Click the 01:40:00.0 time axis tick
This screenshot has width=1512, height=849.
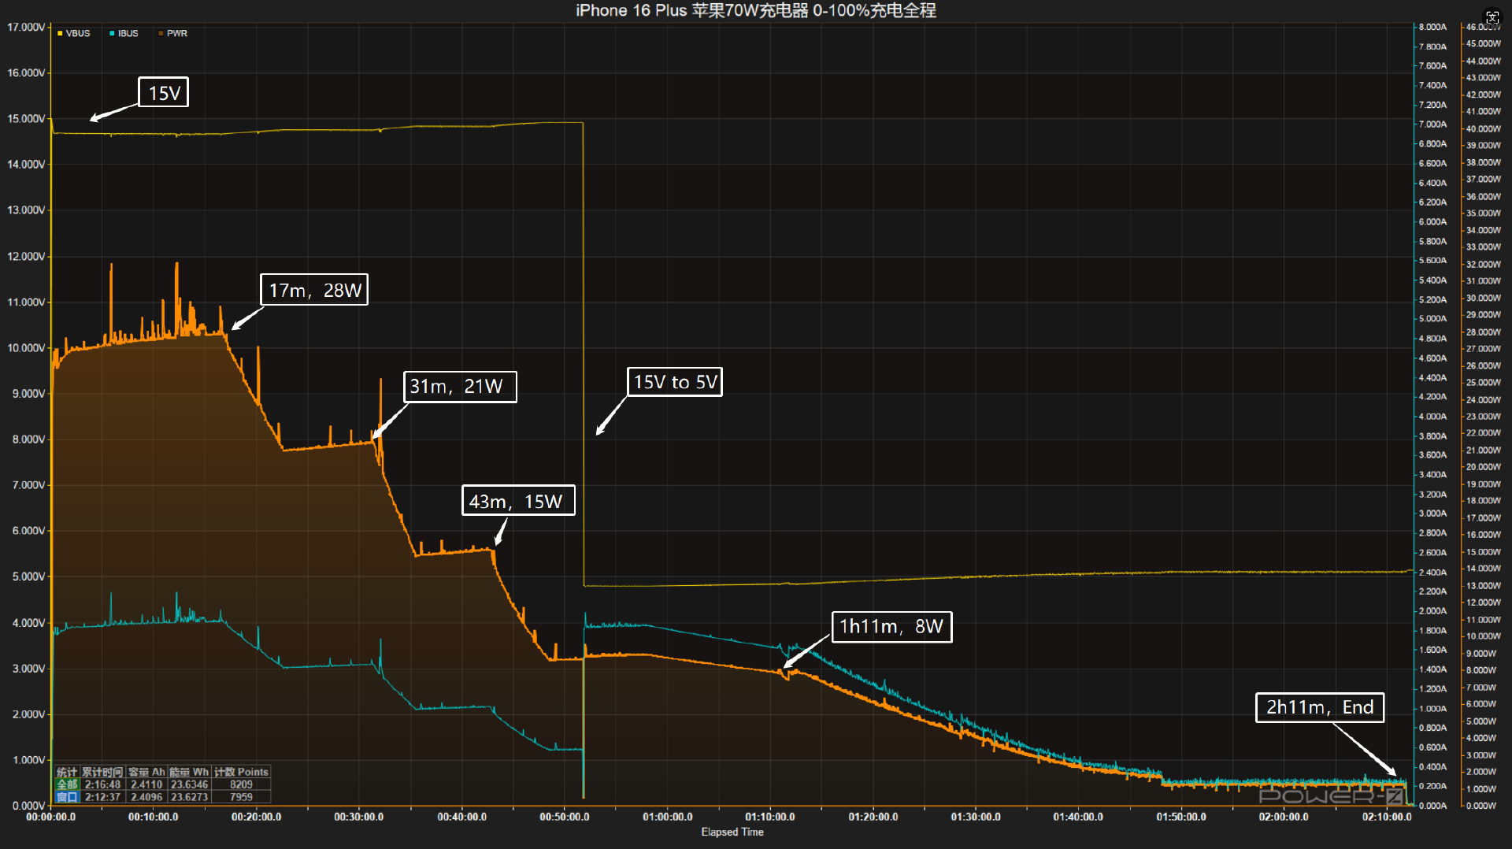pos(1078,817)
